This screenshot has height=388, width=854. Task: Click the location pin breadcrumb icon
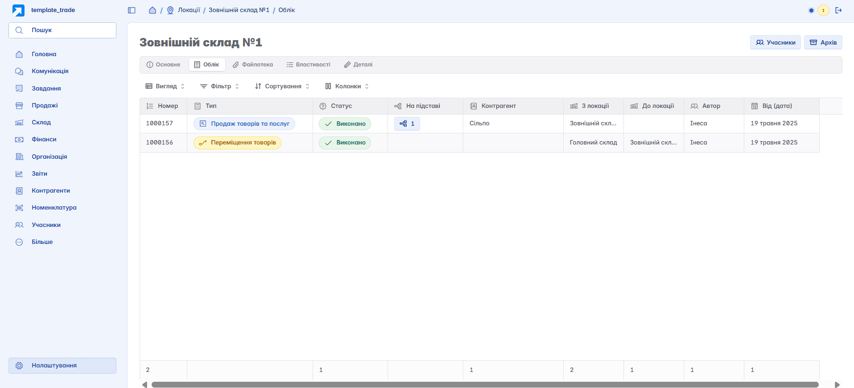pos(170,10)
